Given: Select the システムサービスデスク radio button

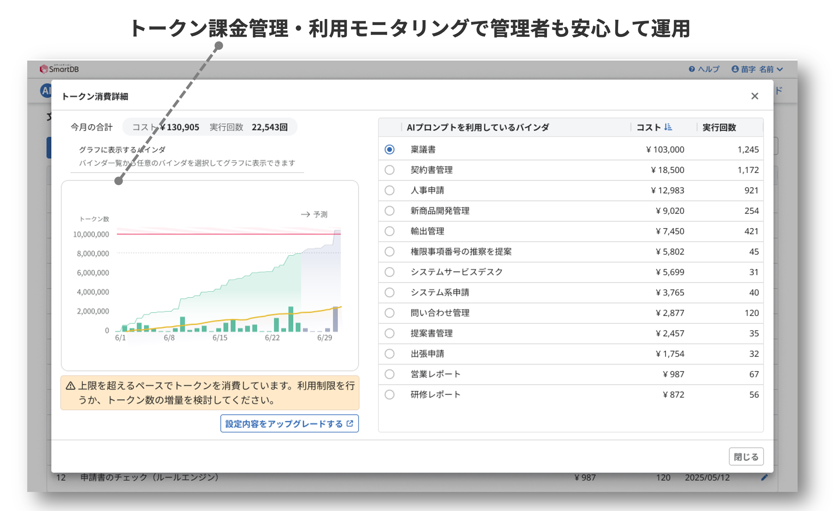Looking at the screenshot, I should point(389,272).
